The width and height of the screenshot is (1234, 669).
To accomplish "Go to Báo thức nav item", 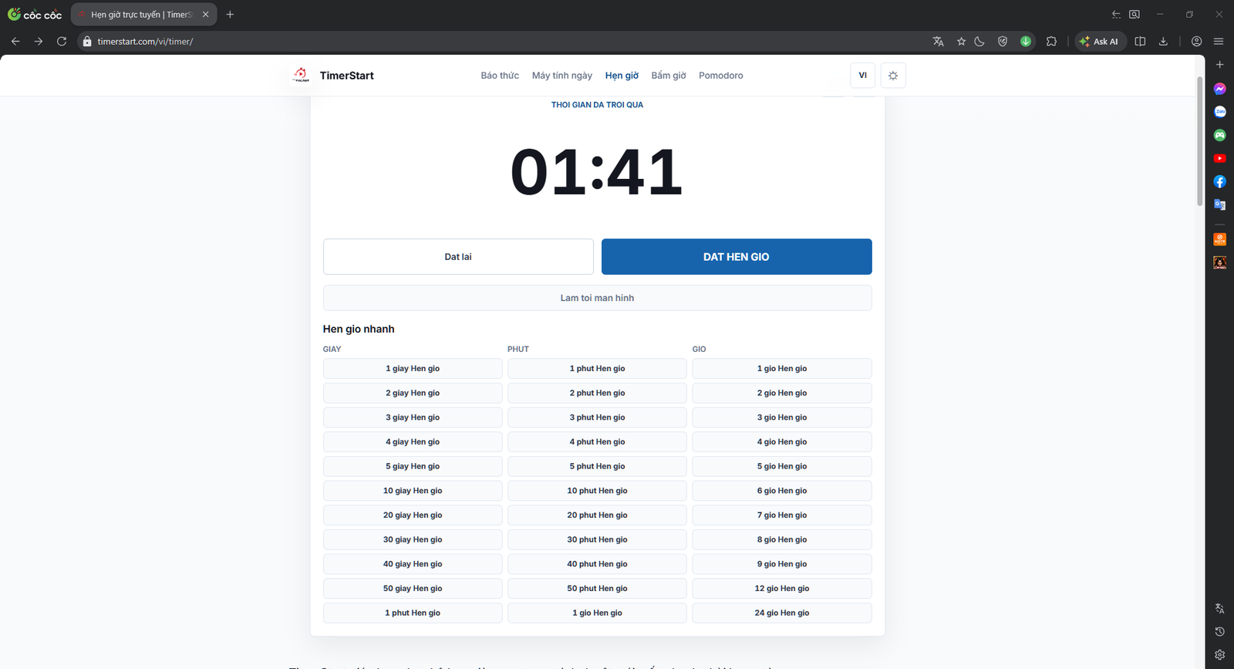I will pos(500,76).
